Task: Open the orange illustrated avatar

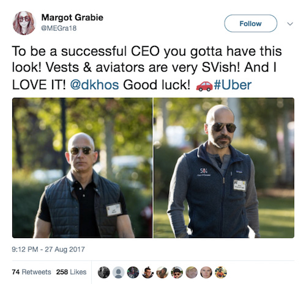Action: (x=221, y=272)
